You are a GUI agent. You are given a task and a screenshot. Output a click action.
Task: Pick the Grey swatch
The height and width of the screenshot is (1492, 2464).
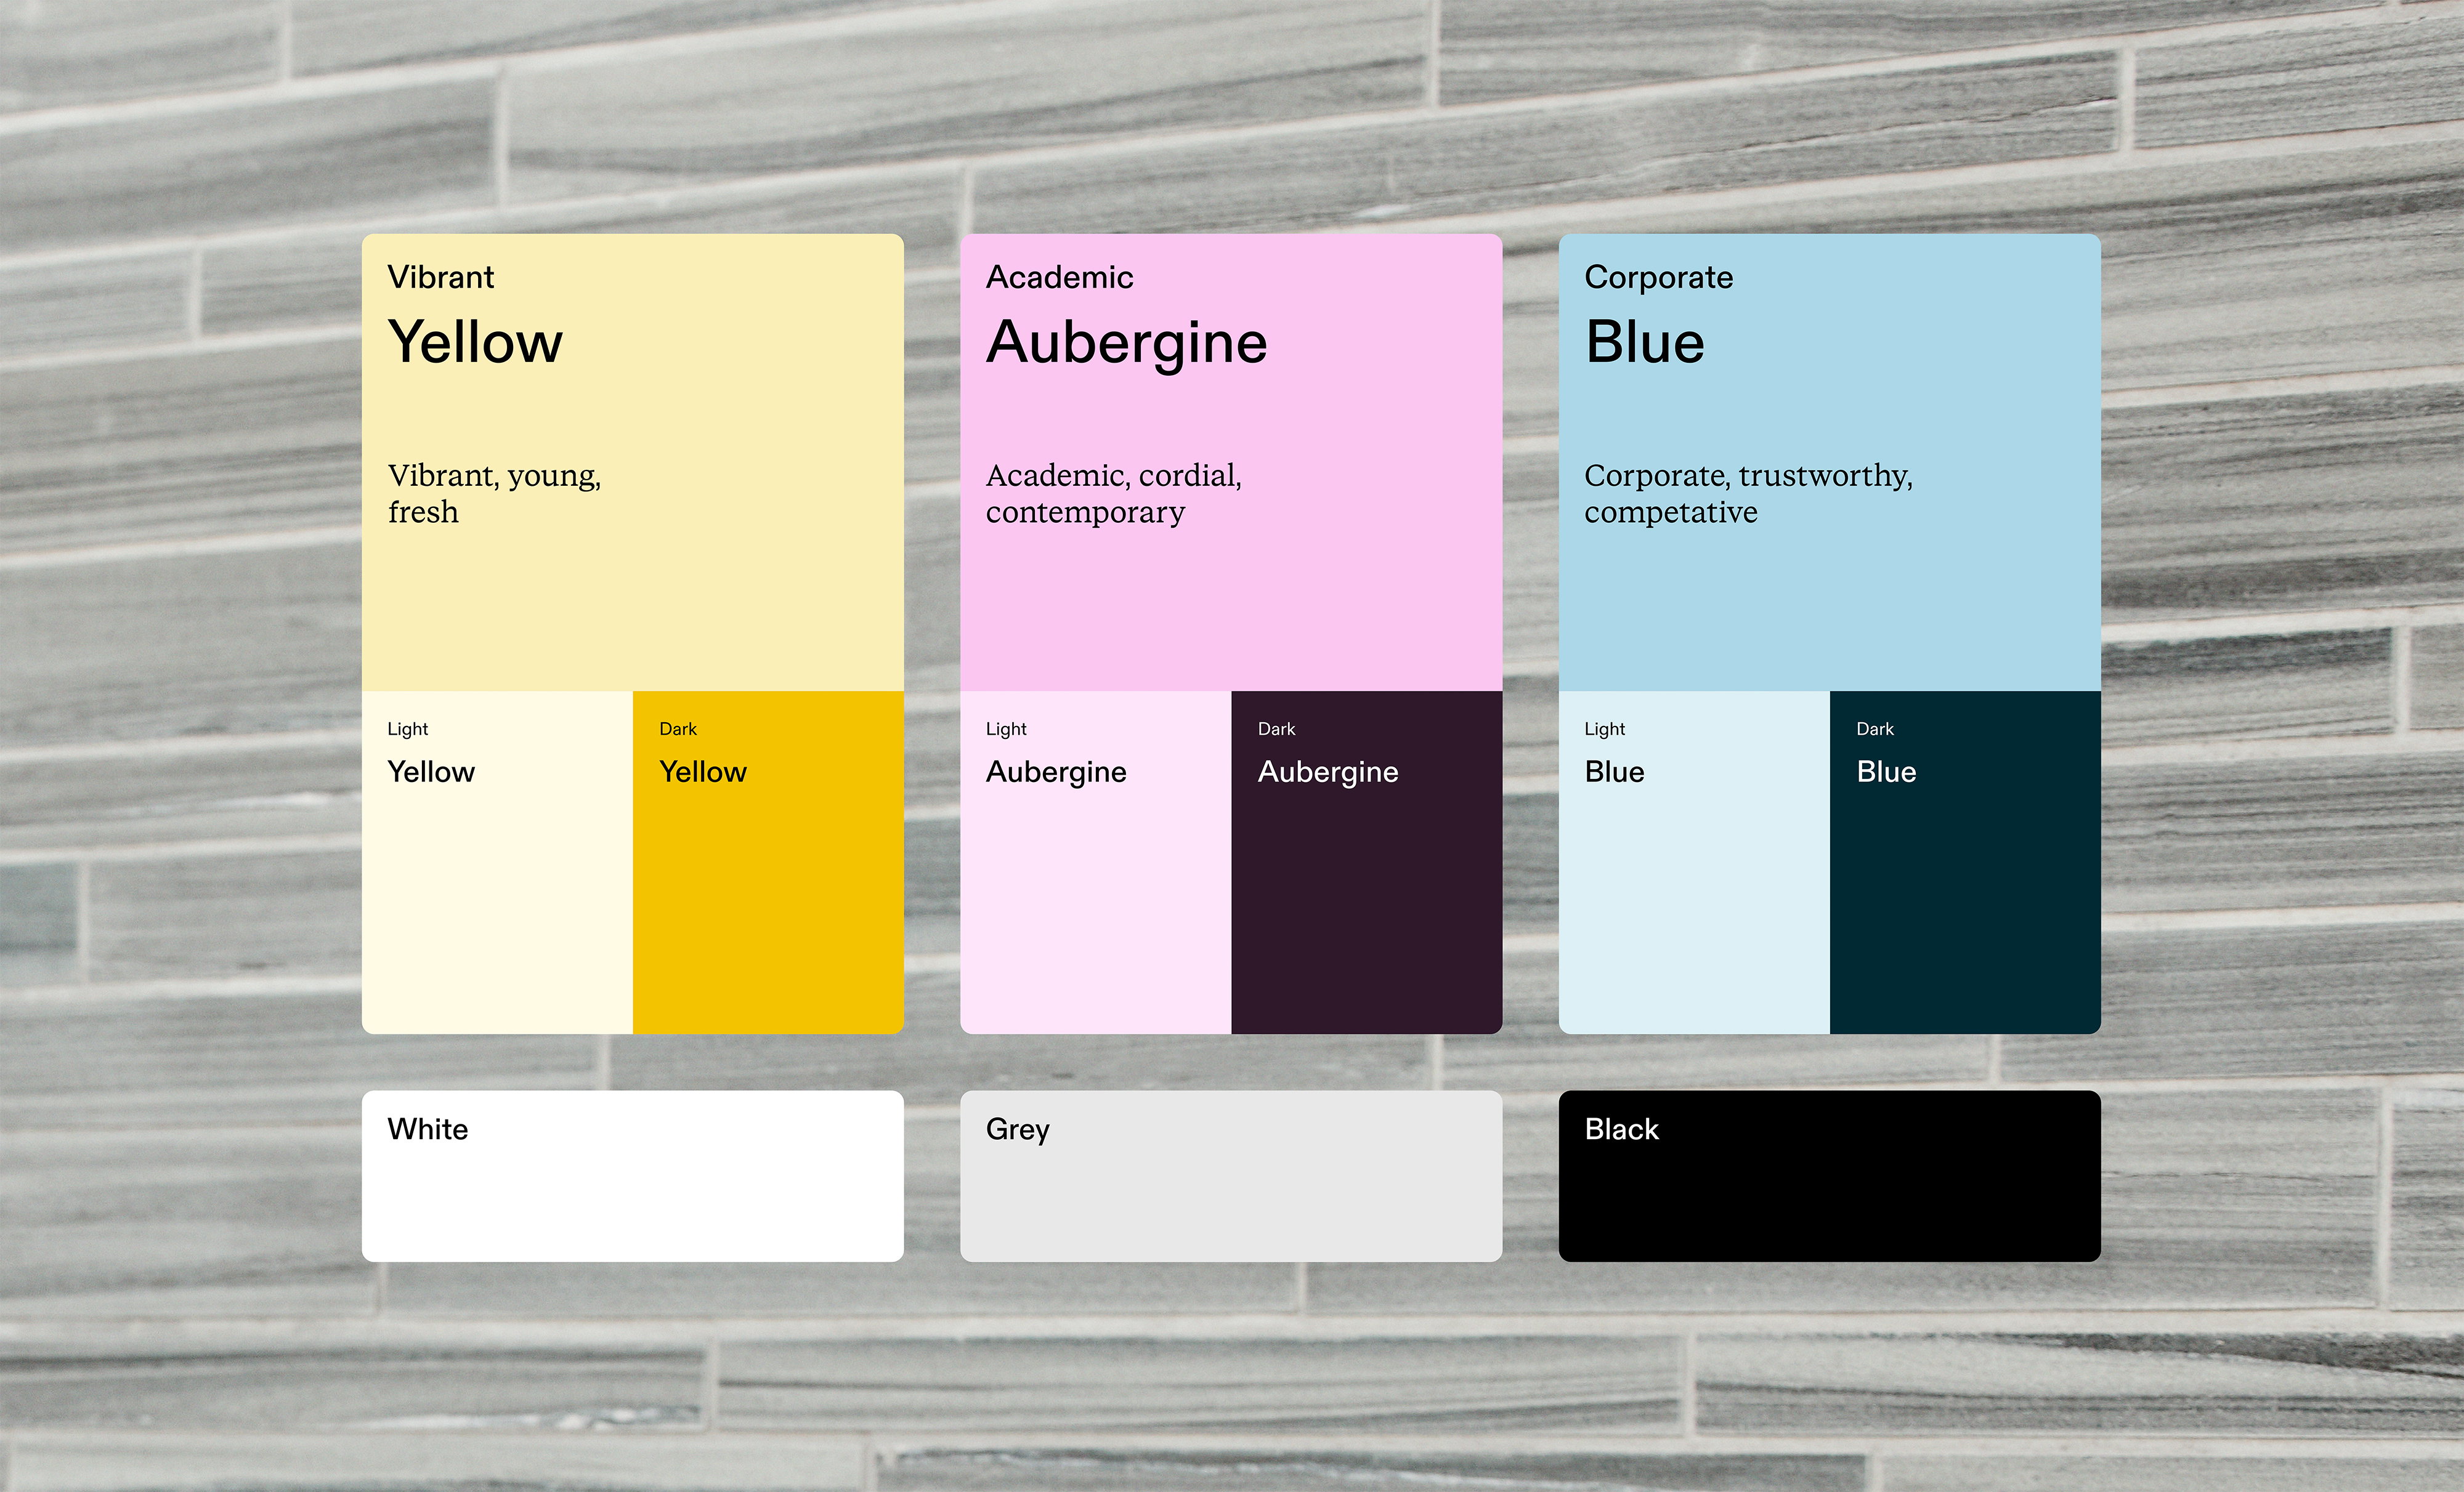(1231, 1175)
